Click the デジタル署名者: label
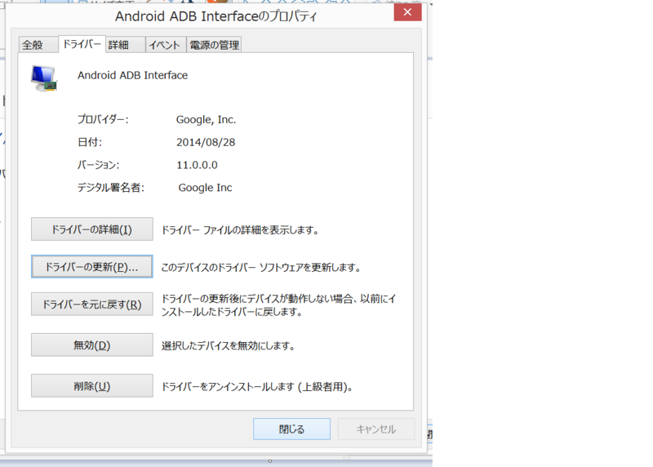Image resolution: width=653 pixels, height=467 pixels. (111, 188)
